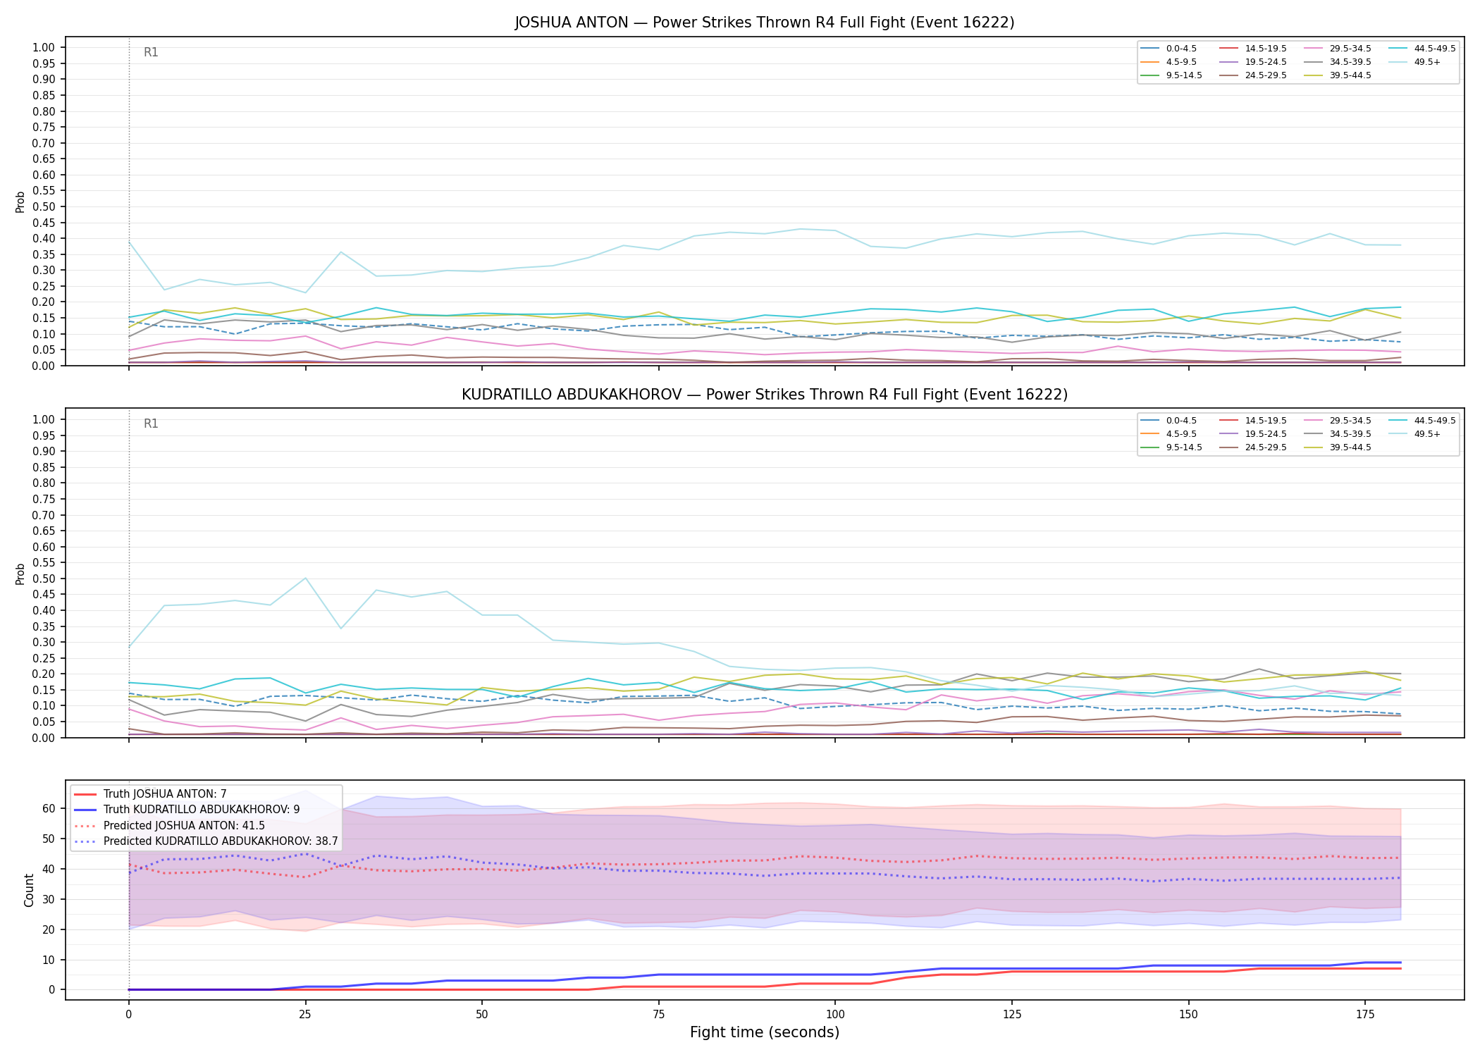Image resolution: width=1480 pixels, height=1057 pixels.
Task: Pick '24.5-29.5' legend entry in Kudratillo chart
Action: 1254,447
